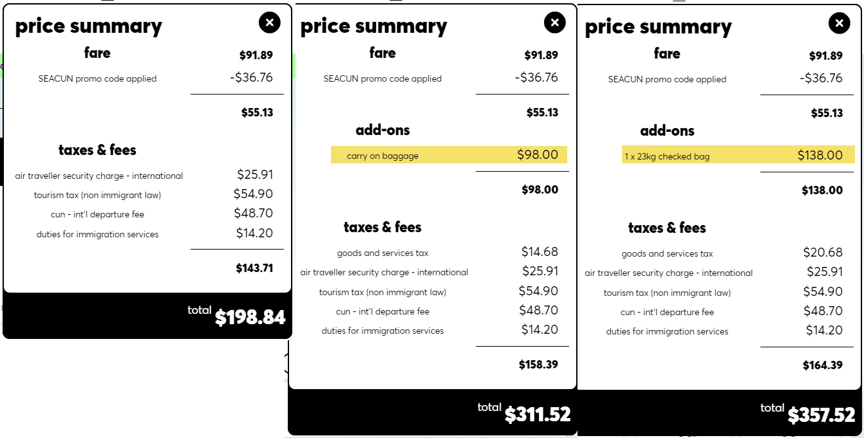Close the price summary totaling $357.52
Image resolution: width=864 pixels, height=438 pixels.
tap(840, 24)
